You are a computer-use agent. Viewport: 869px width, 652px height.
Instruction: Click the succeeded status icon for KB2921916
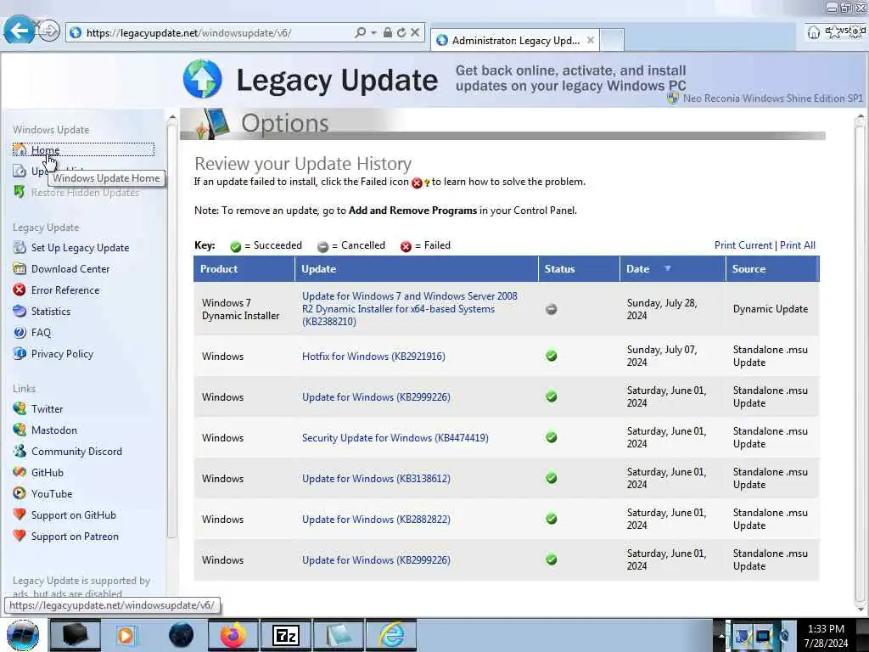551,356
